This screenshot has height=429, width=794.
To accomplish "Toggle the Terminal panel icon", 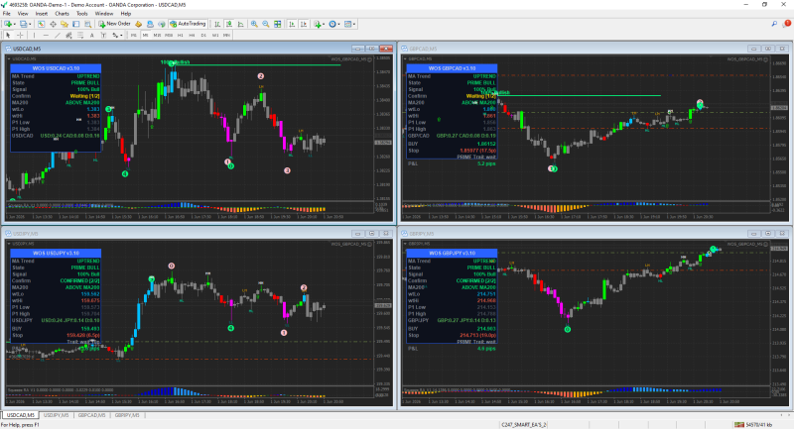I will coord(76,24).
